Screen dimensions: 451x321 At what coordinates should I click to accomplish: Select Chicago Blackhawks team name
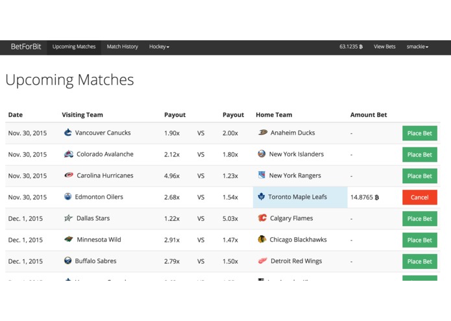(x=298, y=240)
